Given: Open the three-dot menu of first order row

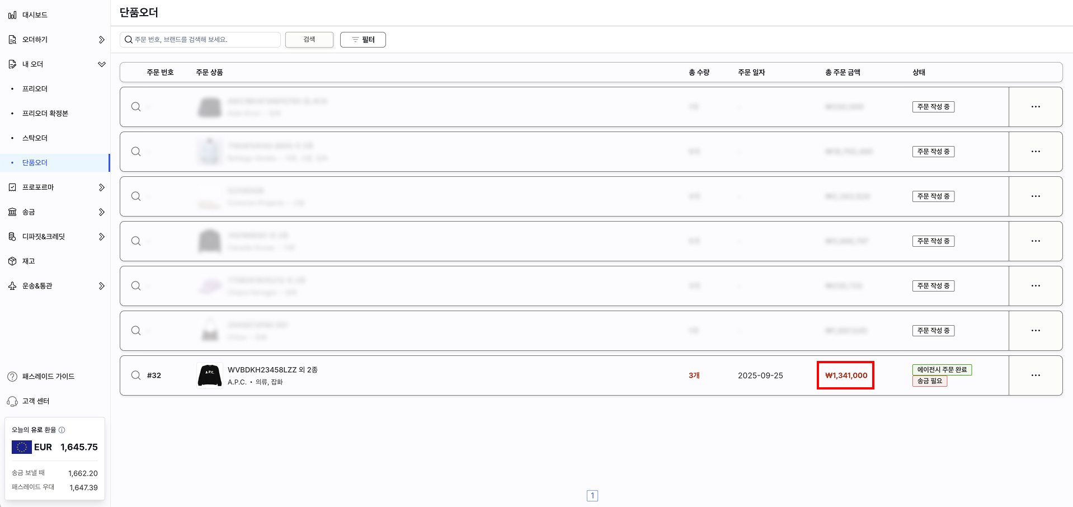Looking at the screenshot, I should (x=1036, y=107).
